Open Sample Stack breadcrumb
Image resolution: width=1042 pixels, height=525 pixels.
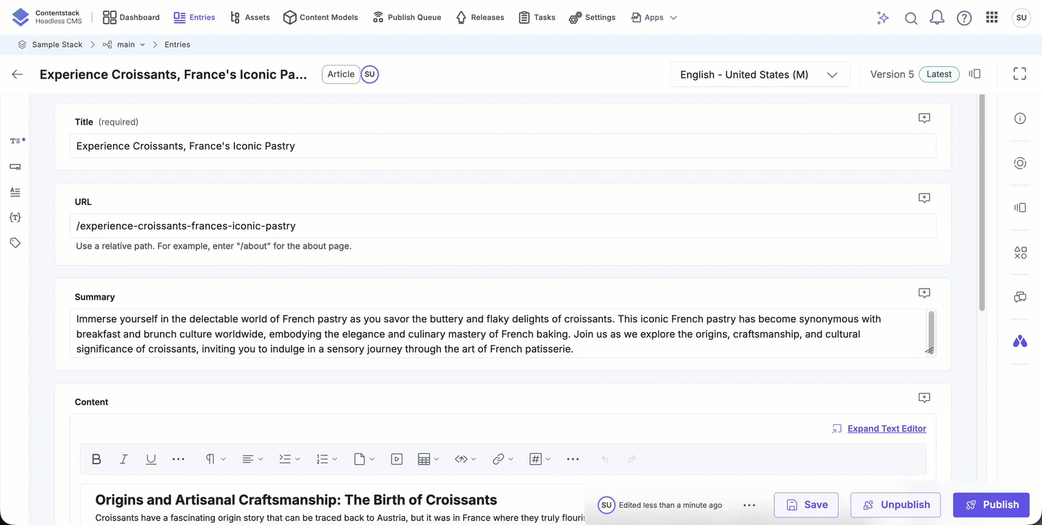50,45
